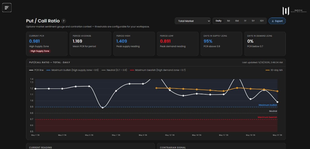The image size is (310, 149).
Task: Click the help question mark icon
Action: click(x=64, y=21)
